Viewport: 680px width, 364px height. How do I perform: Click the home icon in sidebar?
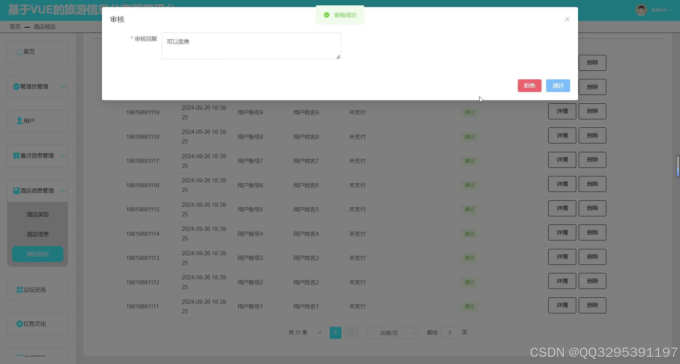click(x=19, y=52)
